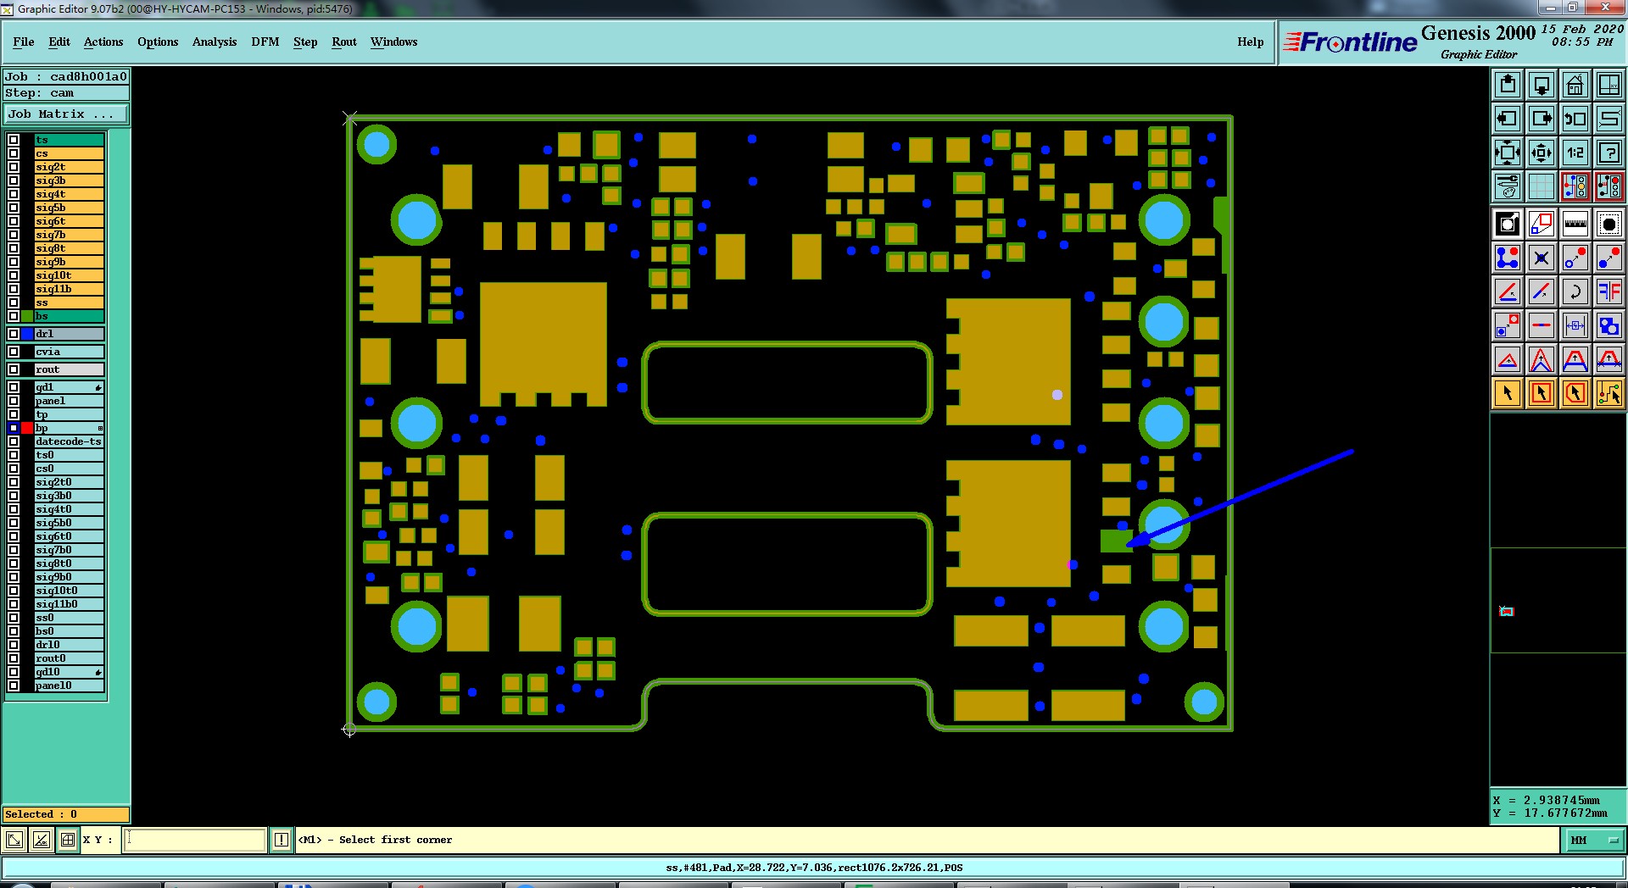The image size is (1628, 888).
Task: Toggle the checkbox for layer drl
Action: coord(14,334)
